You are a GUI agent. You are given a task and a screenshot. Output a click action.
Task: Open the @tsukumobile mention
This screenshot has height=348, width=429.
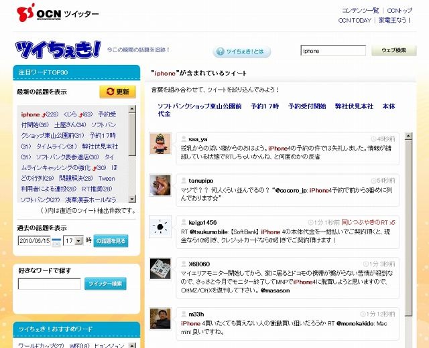208,232
